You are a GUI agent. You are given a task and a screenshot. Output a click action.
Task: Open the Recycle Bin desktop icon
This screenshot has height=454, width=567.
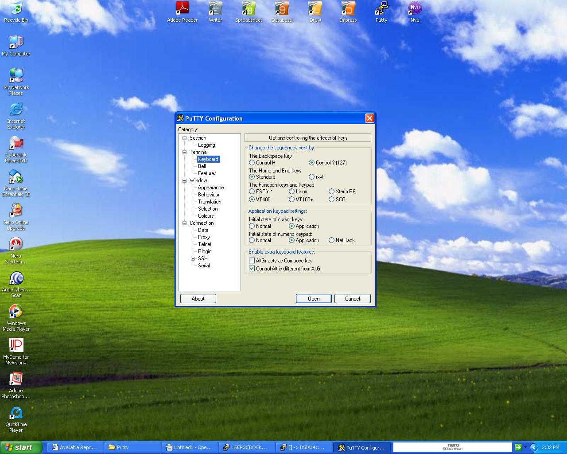16,12
